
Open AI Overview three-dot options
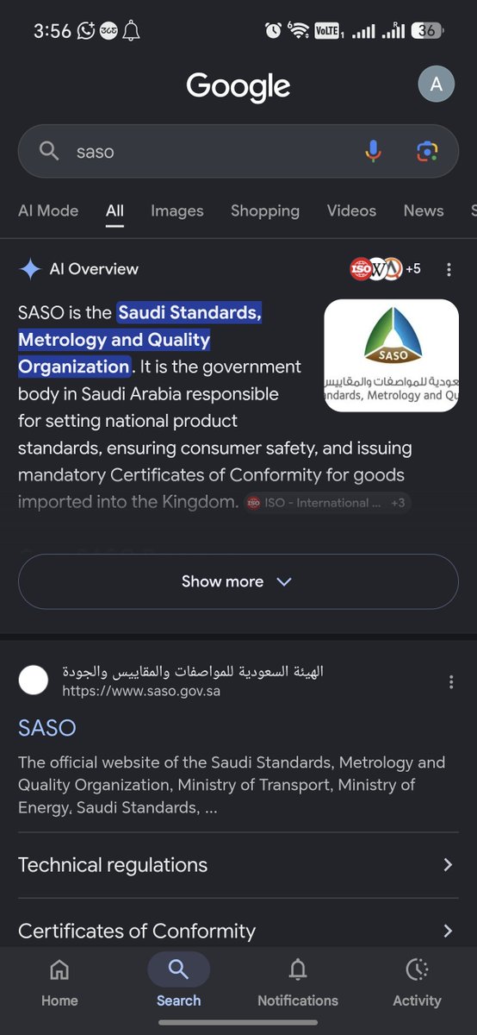click(449, 269)
